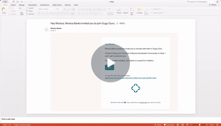Fit slide to window icon
Screen dimensions: 221x126
pyautogui.click(x=217, y=125)
